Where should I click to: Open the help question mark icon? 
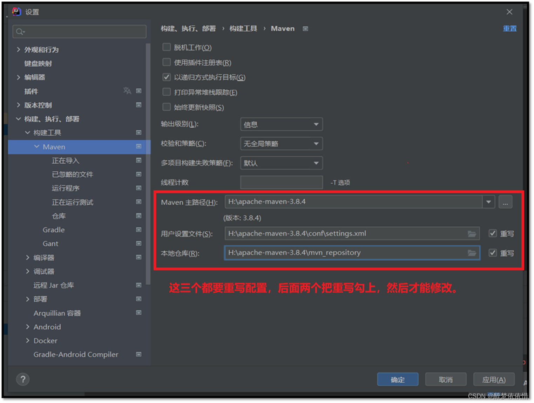point(23,379)
